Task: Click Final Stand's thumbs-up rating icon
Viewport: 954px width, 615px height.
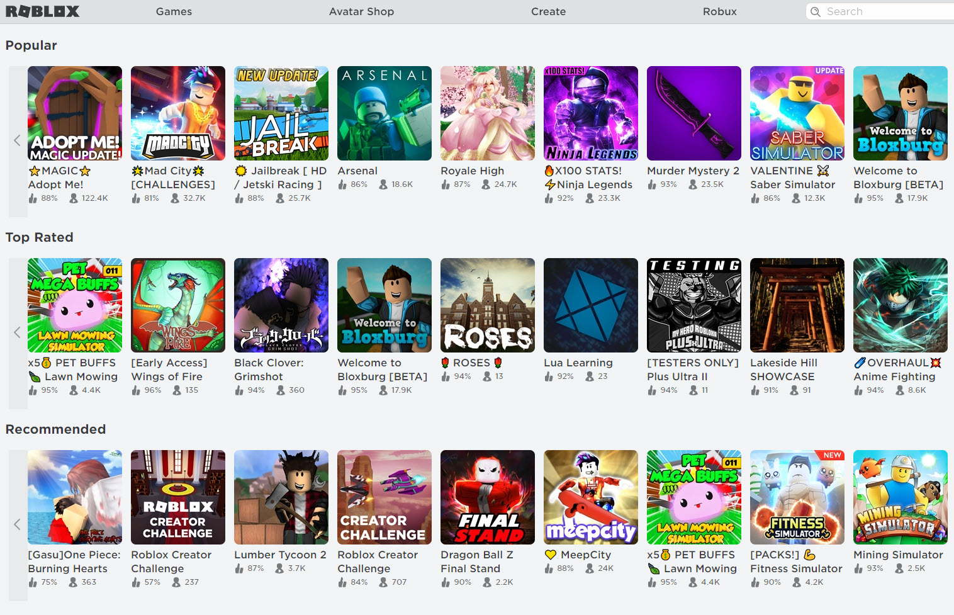Action: click(446, 582)
